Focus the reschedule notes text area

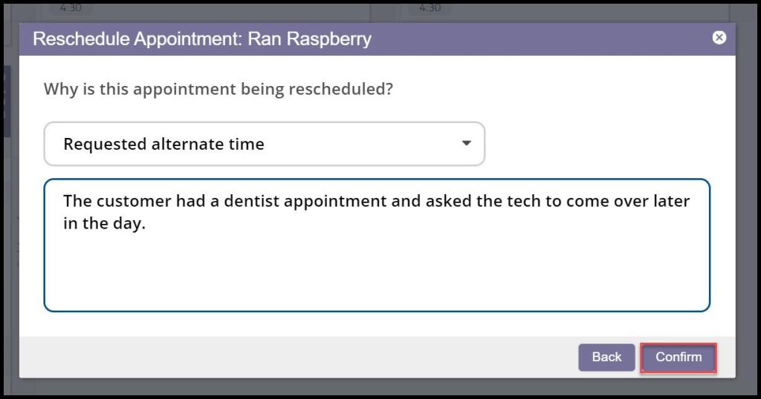pyautogui.click(x=377, y=267)
